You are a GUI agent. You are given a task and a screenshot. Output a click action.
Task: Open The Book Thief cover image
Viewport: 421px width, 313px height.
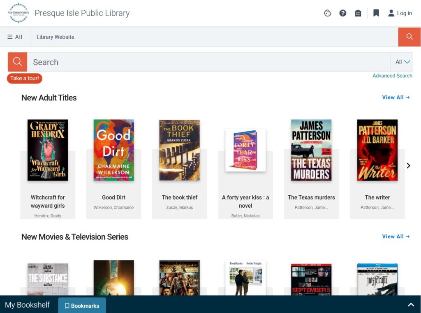coord(180,150)
